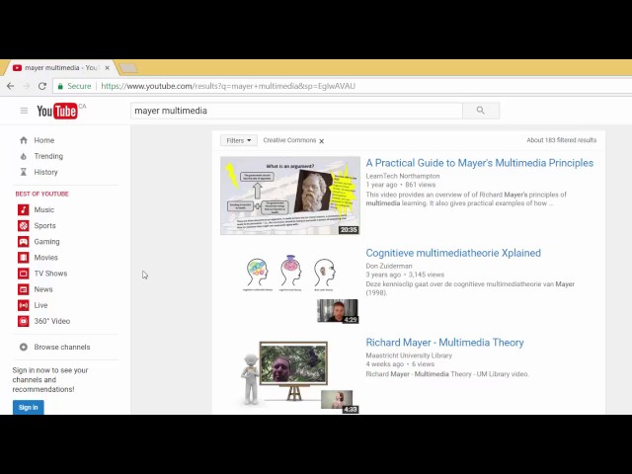Open the hamburger guide menu icon
The image size is (632, 474).
coord(24,111)
